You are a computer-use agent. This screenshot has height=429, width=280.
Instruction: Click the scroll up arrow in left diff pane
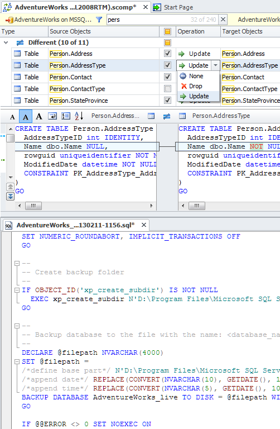pos(11,129)
